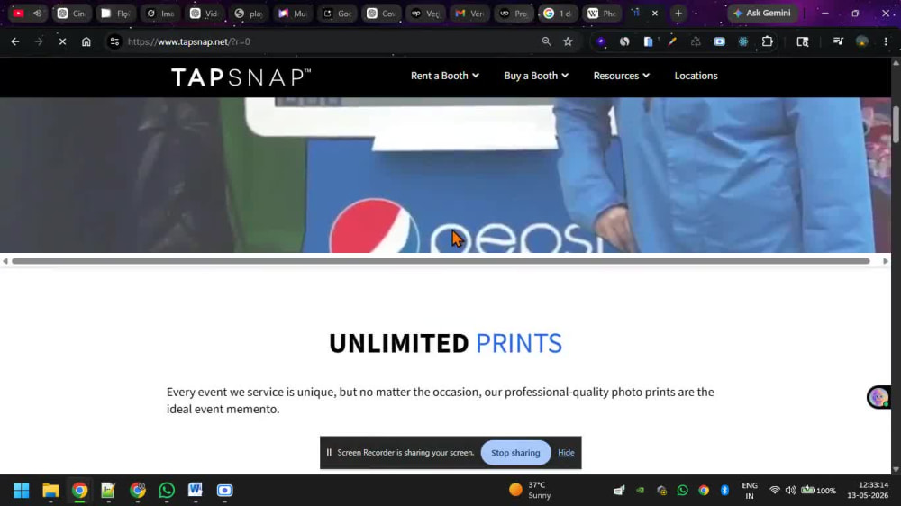The width and height of the screenshot is (901, 506).
Task: Open the Windows Start menu
Action: pyautogui.click(x=22, y=490)
